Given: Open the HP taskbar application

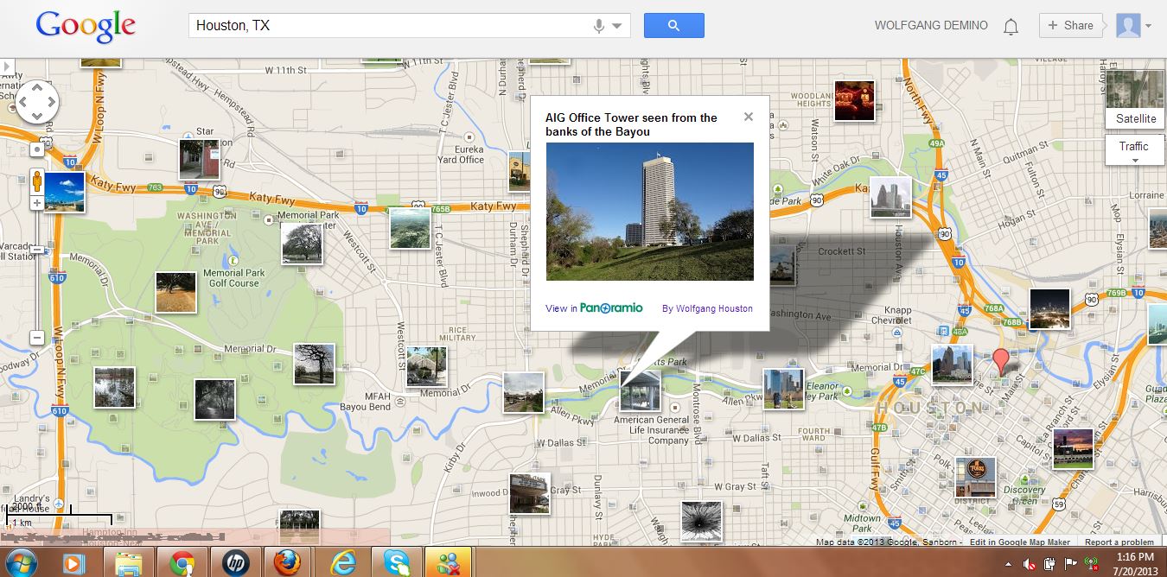Looking at the screenshot, I should click(235, 562).
